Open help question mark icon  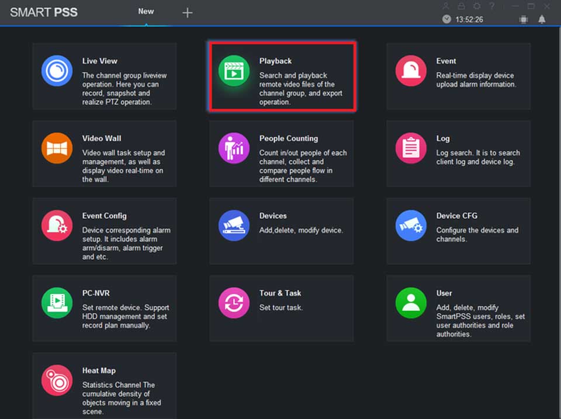click(492, 6)
